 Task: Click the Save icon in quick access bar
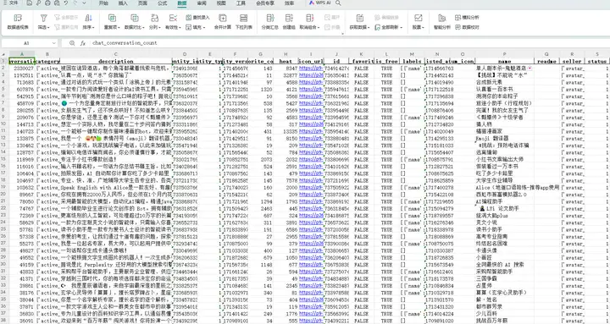tap(30, 3)
